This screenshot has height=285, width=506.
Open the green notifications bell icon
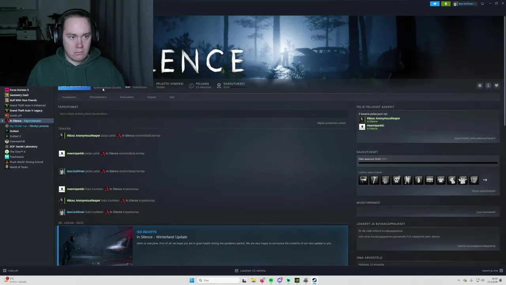[x=446, y=4]
